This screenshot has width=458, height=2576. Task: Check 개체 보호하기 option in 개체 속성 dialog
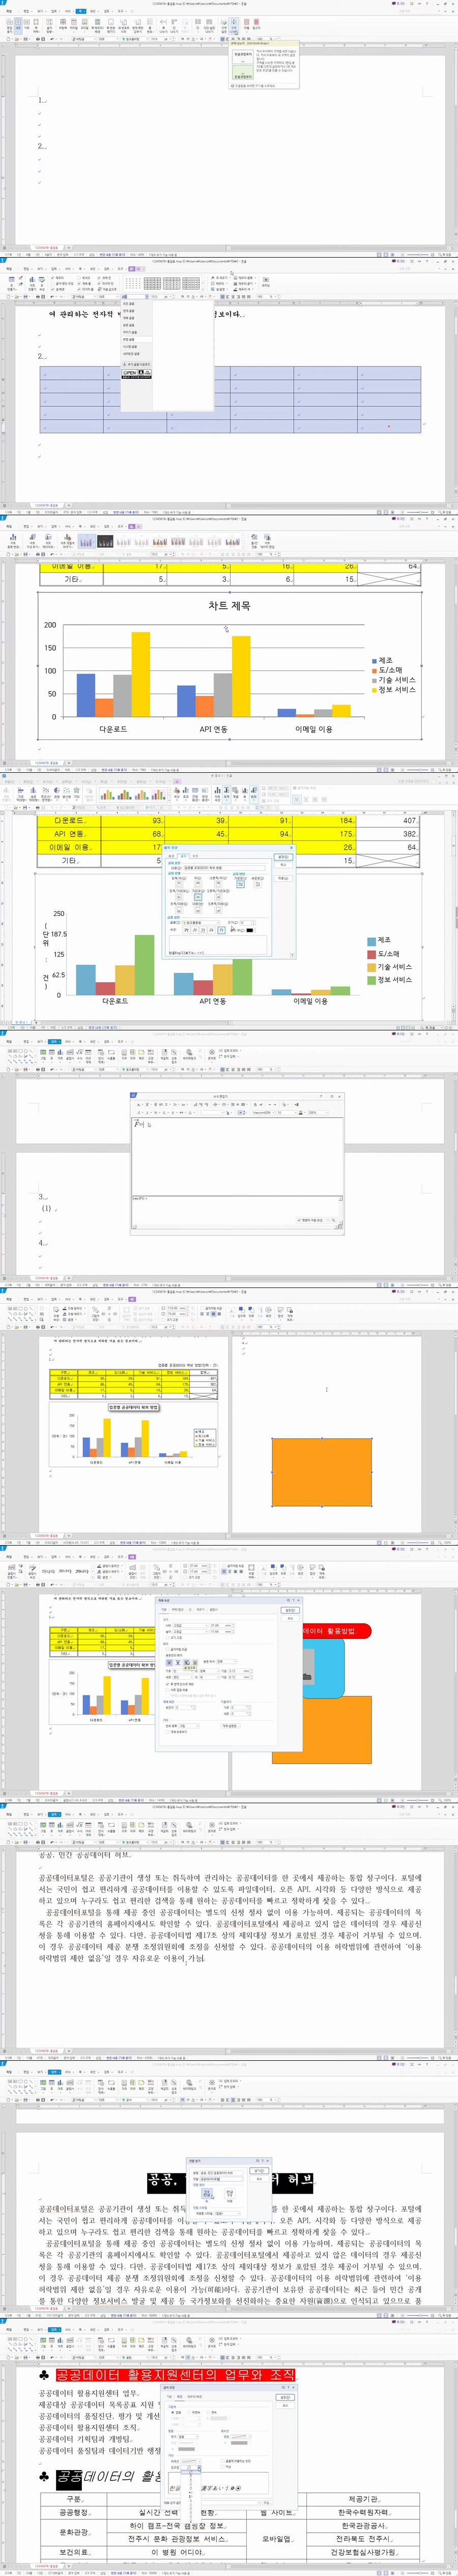tap(167, 1731)
